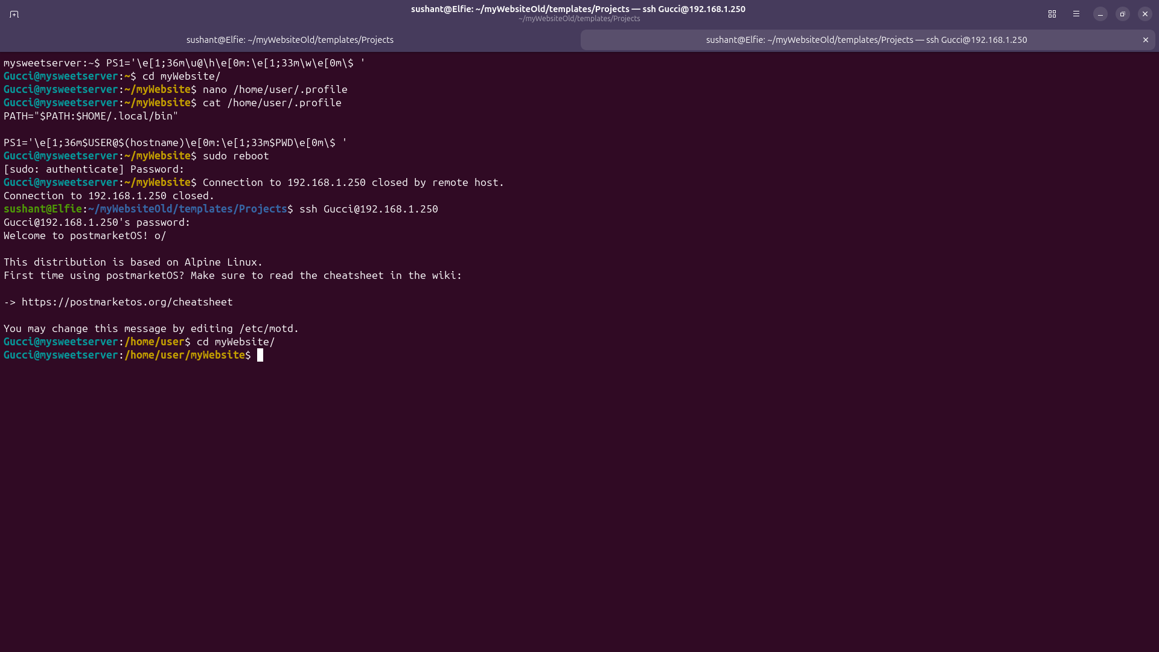Open the terminal hamburger menu
The width and height of the screenshot is (1159, 652).
pyautogui.click(x=1076, y=14)
